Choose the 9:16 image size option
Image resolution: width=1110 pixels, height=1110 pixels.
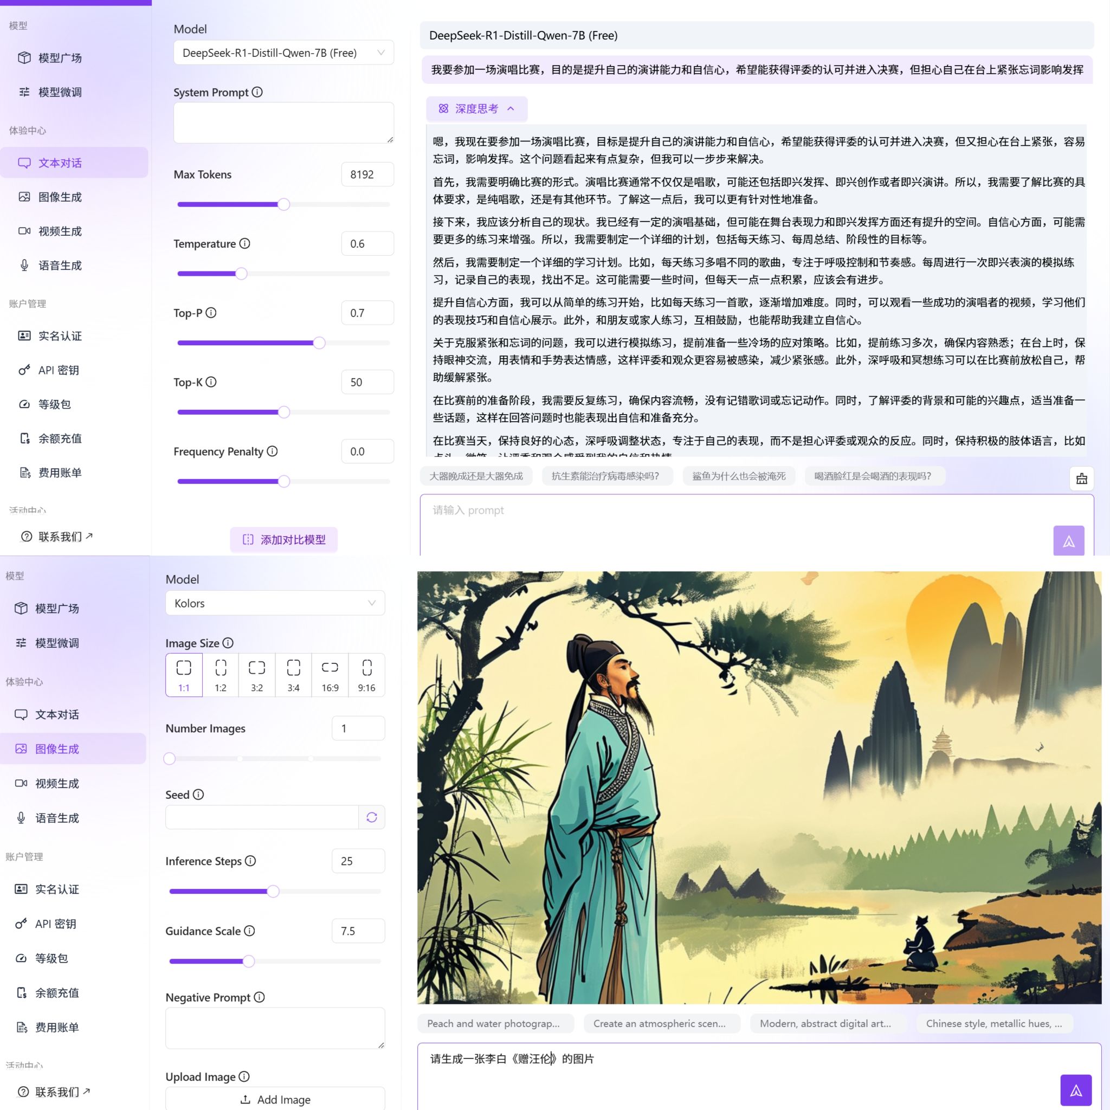(x=366, y=675)
